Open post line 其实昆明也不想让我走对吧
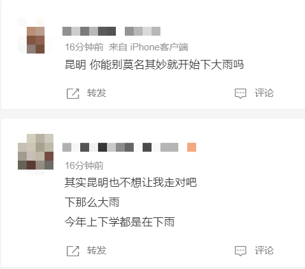The height and width of the screenshot is (269, 305). (x=131, y=182)
